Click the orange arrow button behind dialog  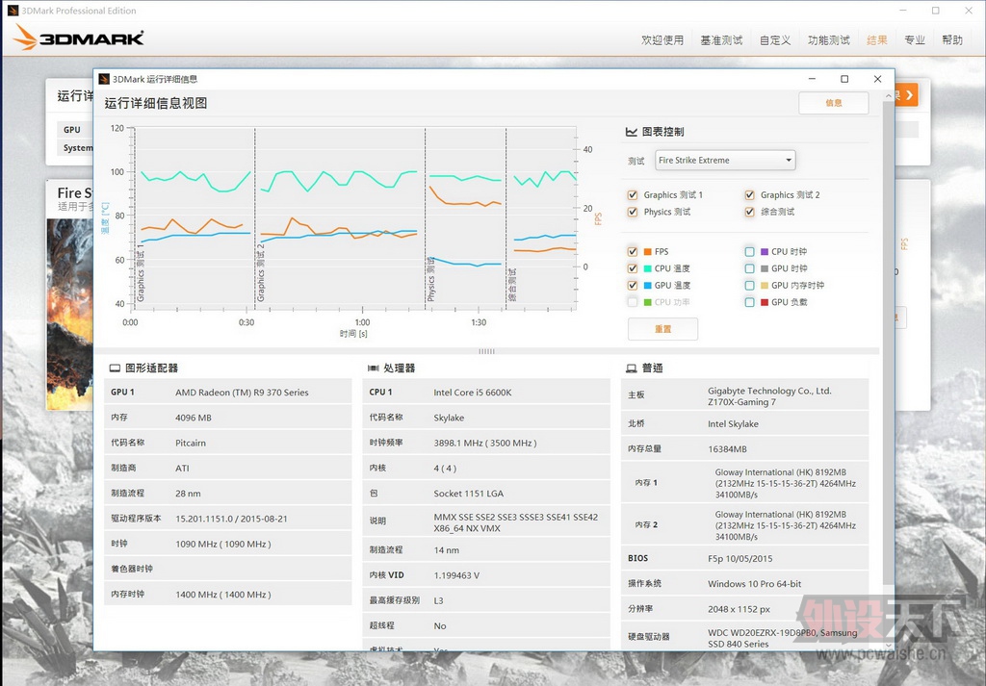coord(906,95)
